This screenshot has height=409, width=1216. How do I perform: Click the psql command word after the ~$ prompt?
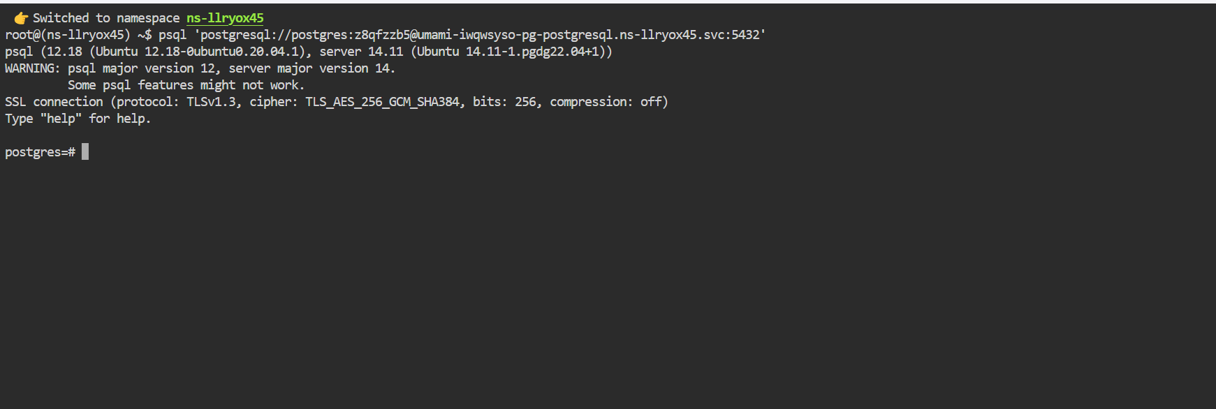pyautogui.click(x=173, y=35)
